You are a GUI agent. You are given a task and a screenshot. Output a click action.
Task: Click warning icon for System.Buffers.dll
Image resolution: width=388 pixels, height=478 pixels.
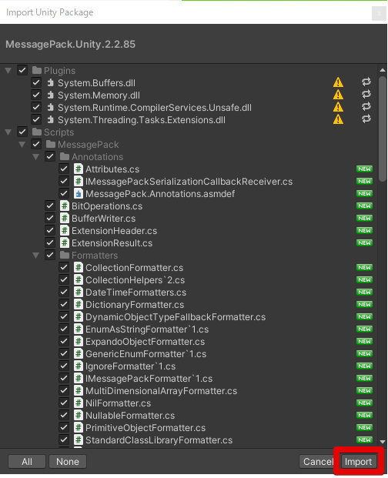click(x=338, y=82)
